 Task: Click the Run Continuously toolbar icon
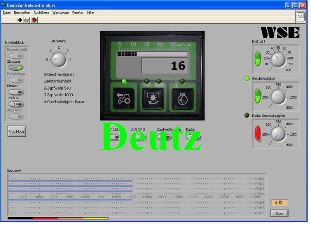pyautogui.click(x=26, y=20)
